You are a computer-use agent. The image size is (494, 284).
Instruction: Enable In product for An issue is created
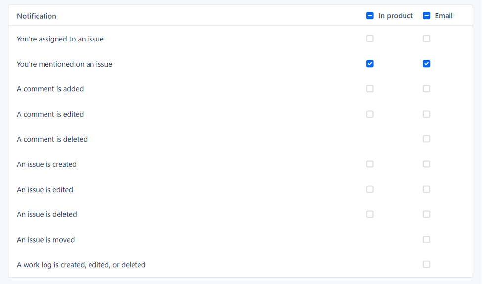pos(370,164)
